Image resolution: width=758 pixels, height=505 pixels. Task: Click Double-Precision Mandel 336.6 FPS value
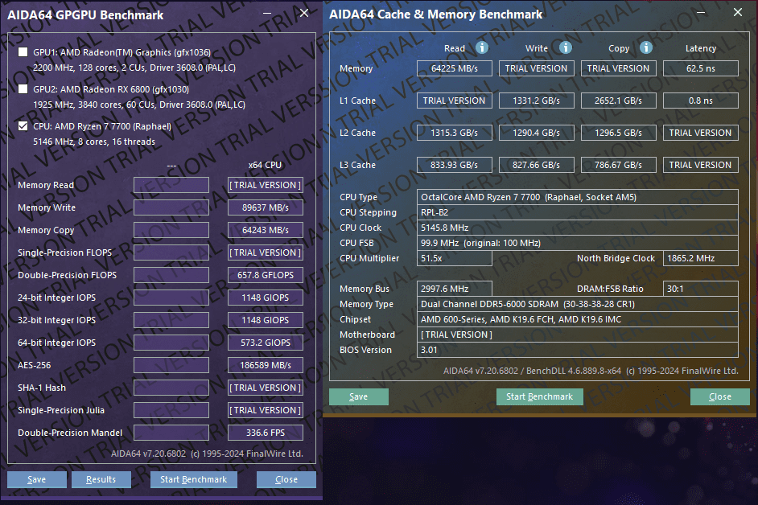point(266,433)
